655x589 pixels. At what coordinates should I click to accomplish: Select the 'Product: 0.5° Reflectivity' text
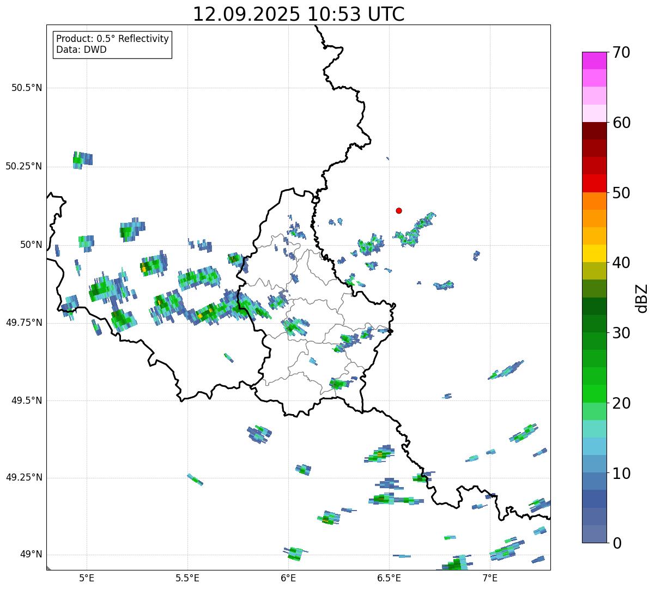112,39
